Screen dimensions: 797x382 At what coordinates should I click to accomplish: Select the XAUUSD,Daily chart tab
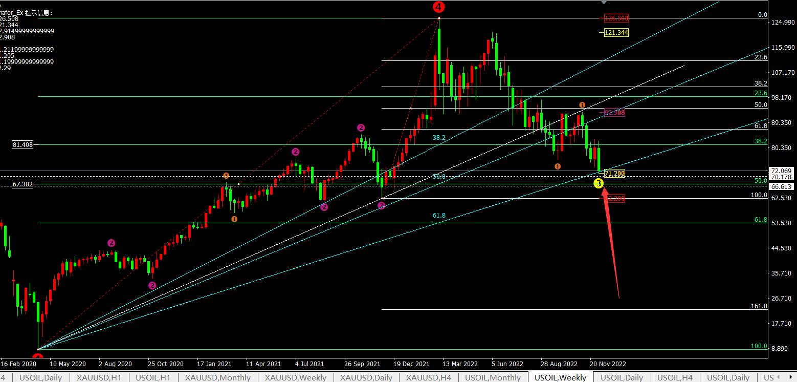coord(367,377)
